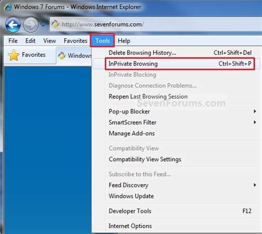Expand the SmartScreen Filter submenu

[x=177, y=123]
